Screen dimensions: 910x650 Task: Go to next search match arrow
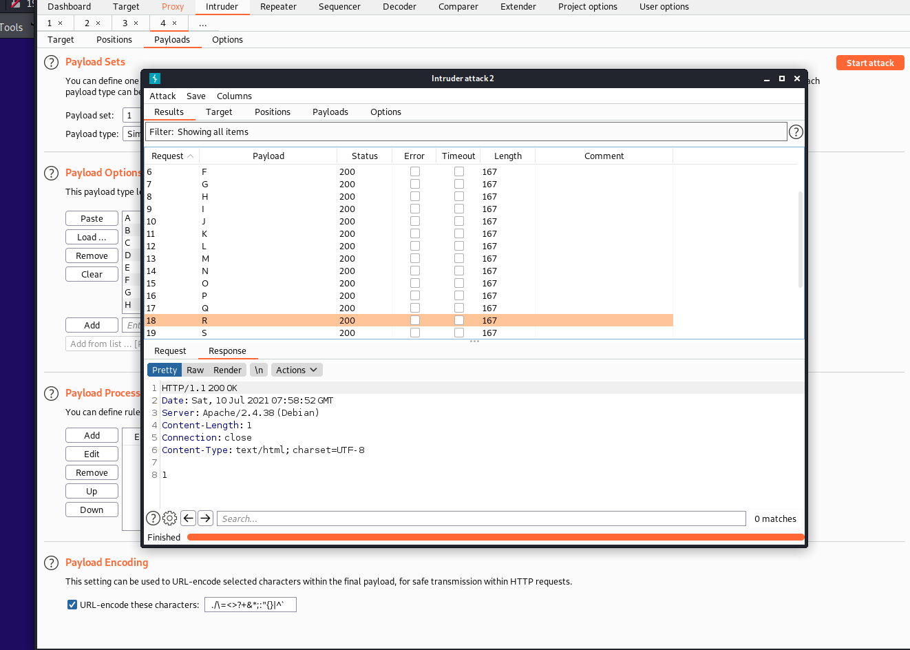pyautogui.click(x=205, y=518)
